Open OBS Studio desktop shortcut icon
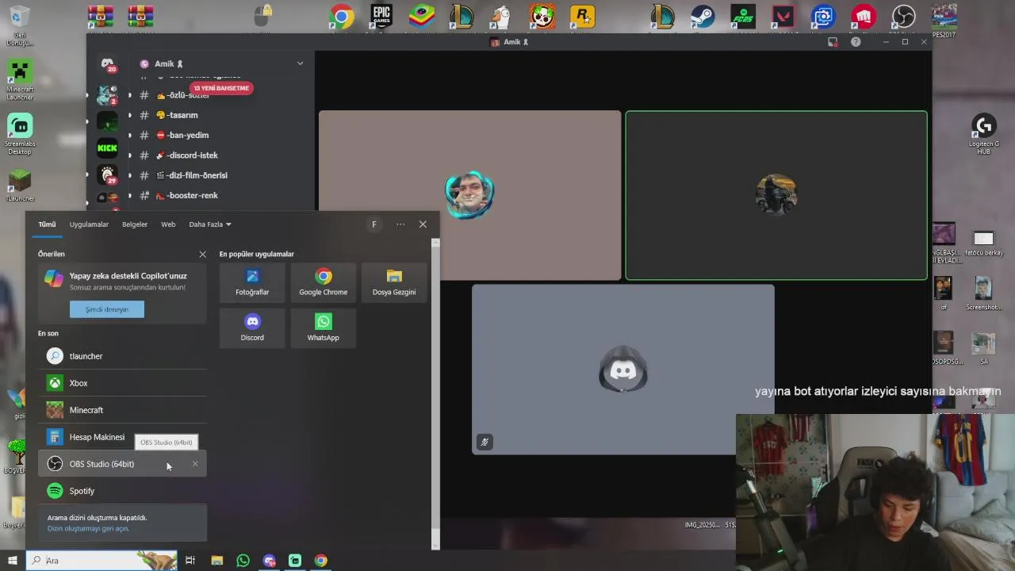The width and height of the screenshot is (1015, 571). pos(903,17)
